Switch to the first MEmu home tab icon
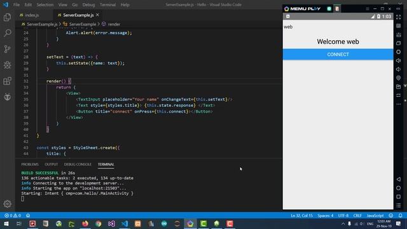The image size is (407, 229). (x=329, y=8)
